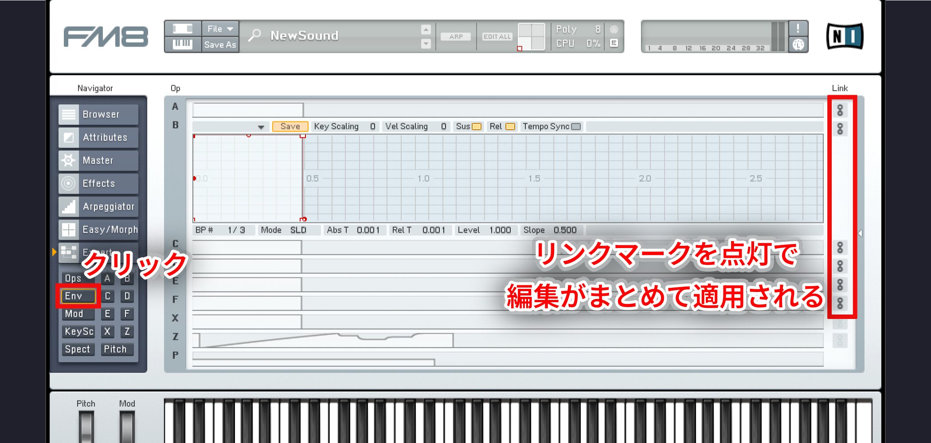Click the Mode SLD field

[289, 230]
